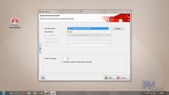Viewport: 169px width, 95px height.
Task: Collapse the side panel arrow handle
Action: (40, 48)
